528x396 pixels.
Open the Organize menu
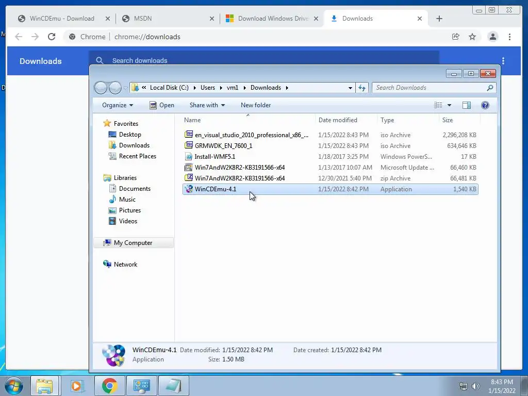point(118,105)
